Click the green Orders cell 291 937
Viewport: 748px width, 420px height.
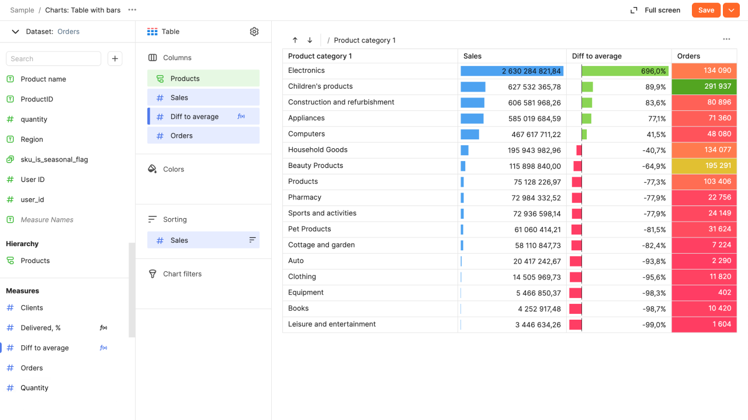(704, 86)
